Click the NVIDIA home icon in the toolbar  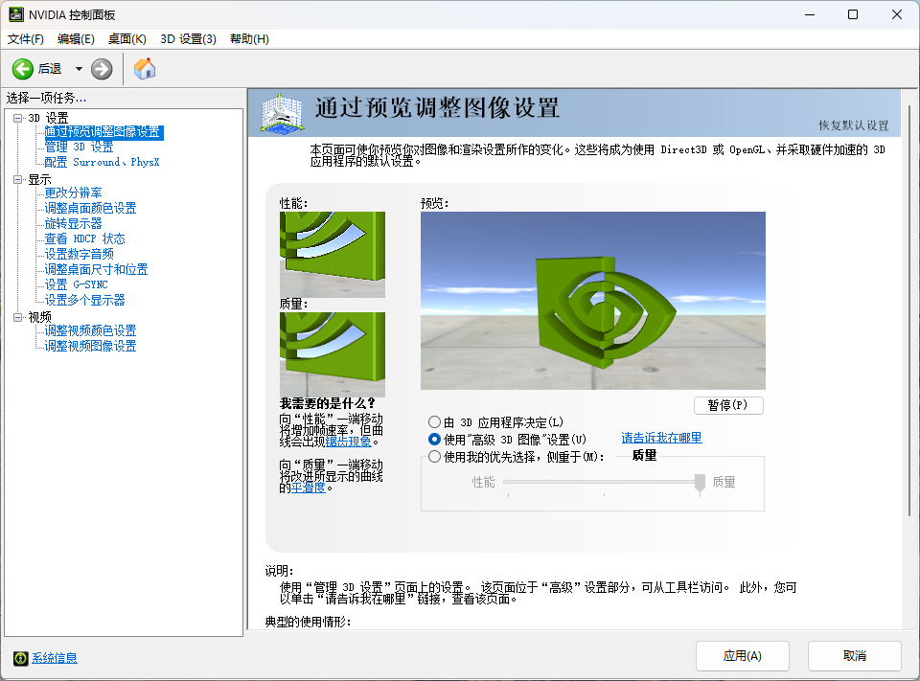click(144, 69)
